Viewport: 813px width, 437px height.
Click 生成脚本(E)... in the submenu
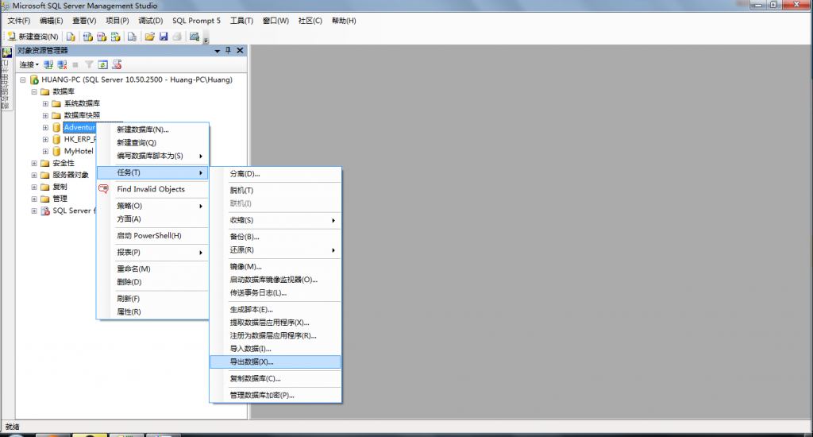[251, 309]
